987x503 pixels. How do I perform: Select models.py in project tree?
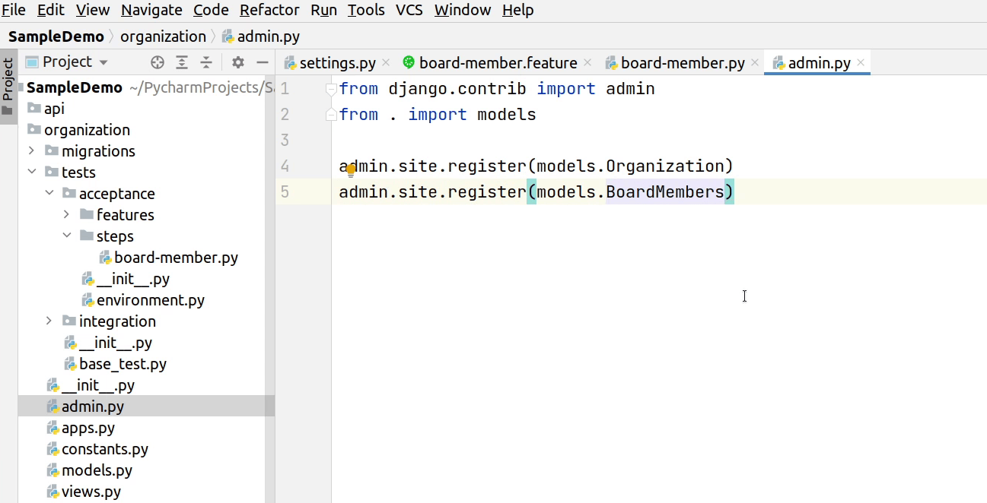(97, 470)
